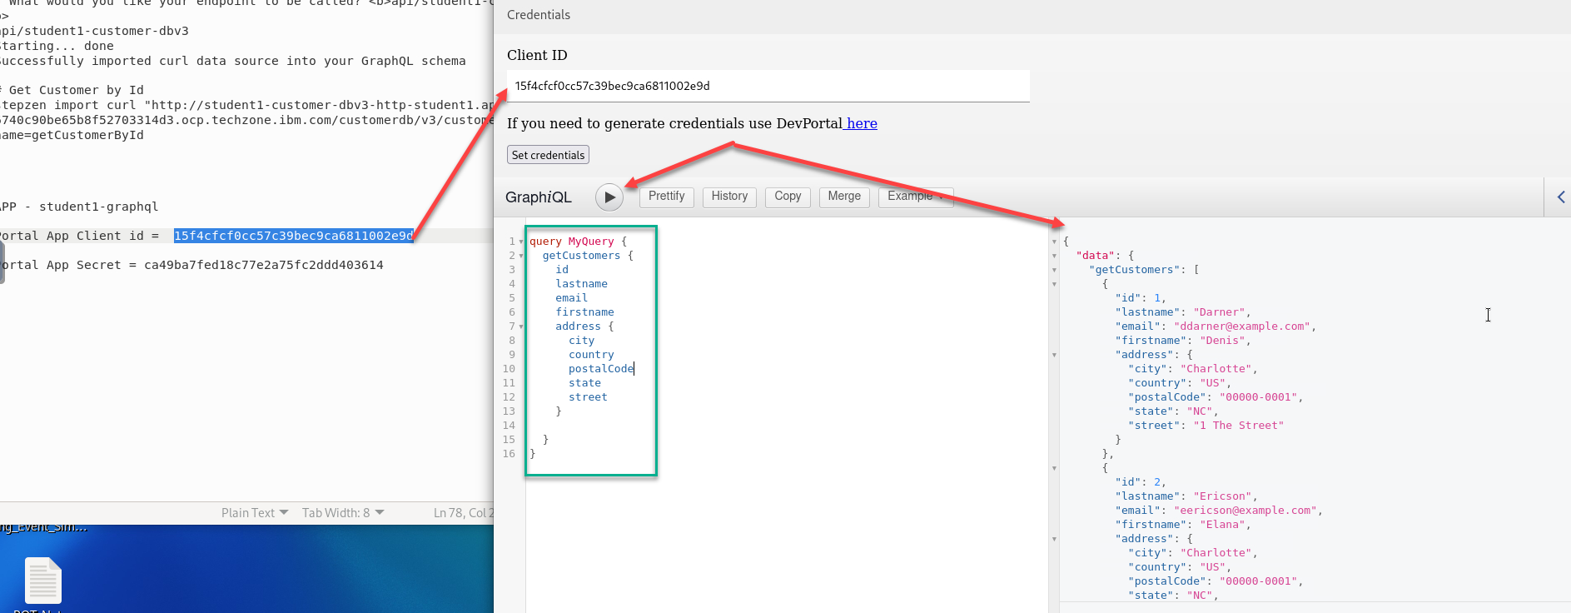Viewport: 1571px width, 613px height.
Task: Select the text file icon on desktop
Action: tap(43, 581)
